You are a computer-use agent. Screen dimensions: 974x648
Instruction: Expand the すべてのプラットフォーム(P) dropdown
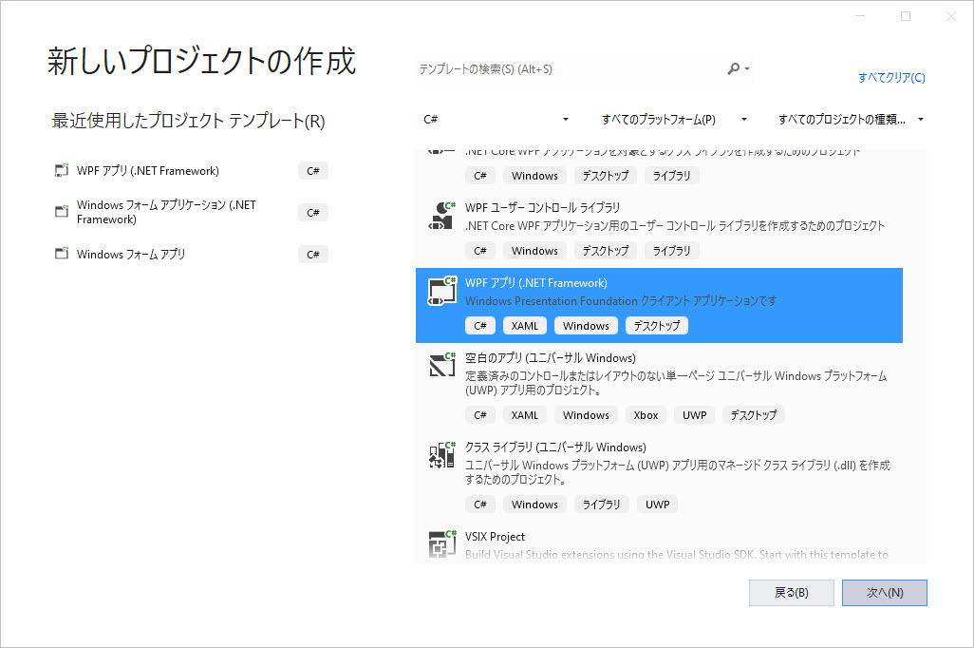[674, 120]
